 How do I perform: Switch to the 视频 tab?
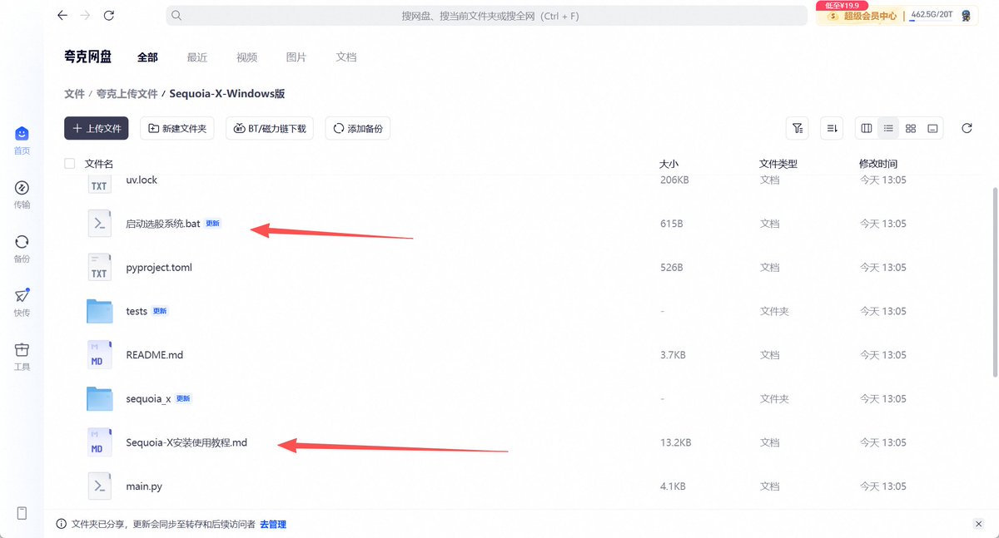tap(247, 57)
